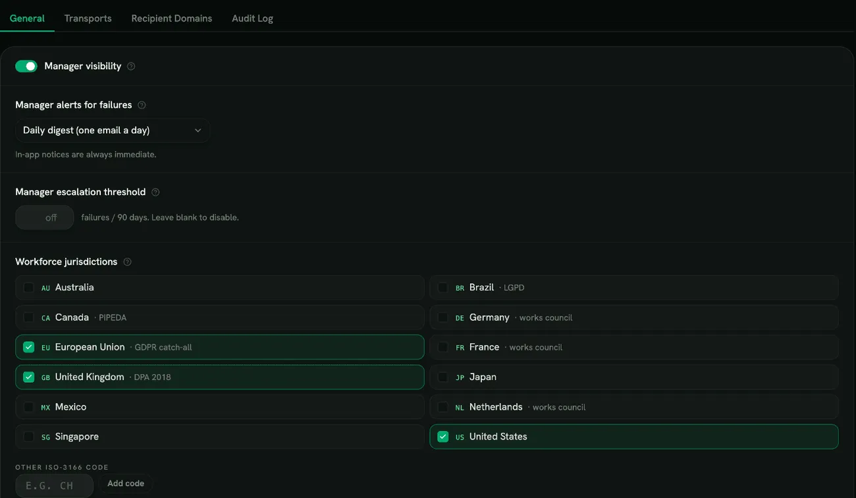Uncheck the United States jurisdiction
The image size is (856, 498).
[443, 437]
